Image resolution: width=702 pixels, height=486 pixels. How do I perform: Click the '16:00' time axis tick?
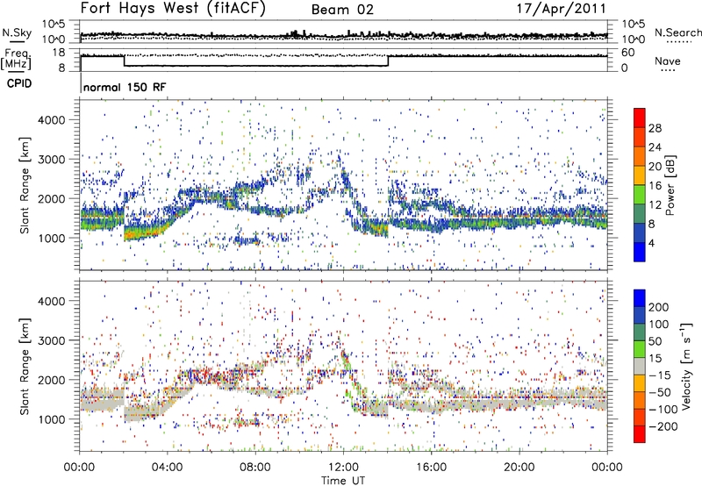[x=431, y=467]
